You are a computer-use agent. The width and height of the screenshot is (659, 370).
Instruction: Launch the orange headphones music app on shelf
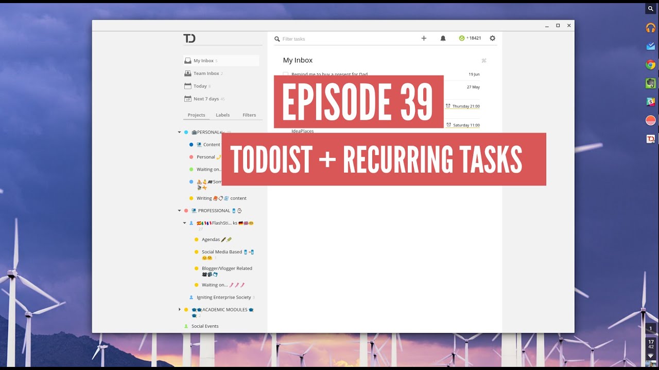[x=651, y=28]
